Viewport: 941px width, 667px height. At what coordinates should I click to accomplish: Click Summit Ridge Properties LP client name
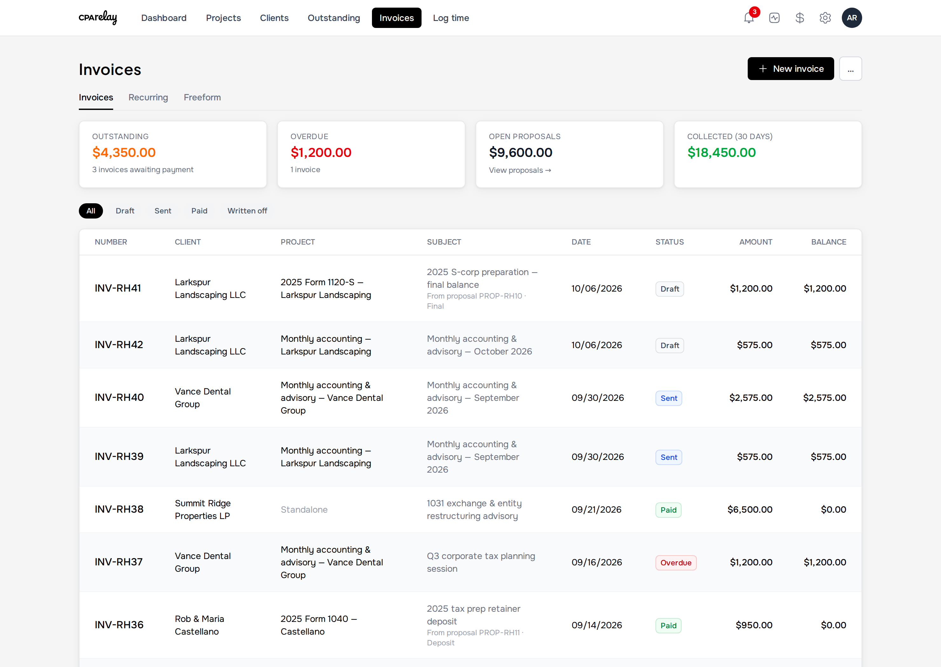pyautogui.click(x=203, y=509)
